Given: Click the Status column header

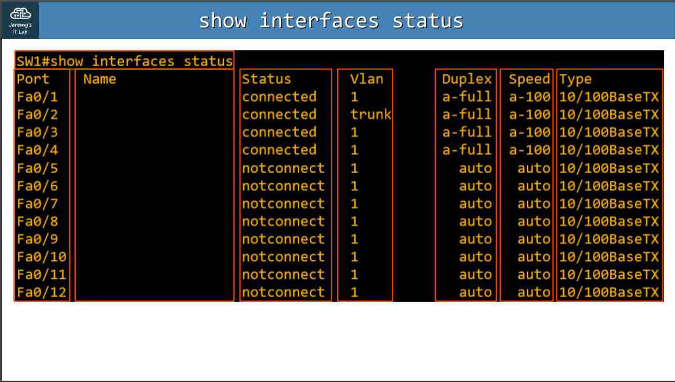Looking at the screenshot, I should (266, 79).
